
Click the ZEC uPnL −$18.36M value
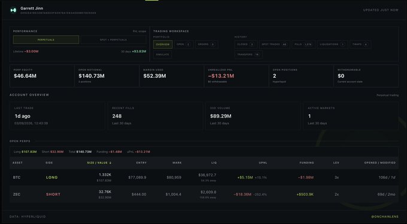click(242, 194)
